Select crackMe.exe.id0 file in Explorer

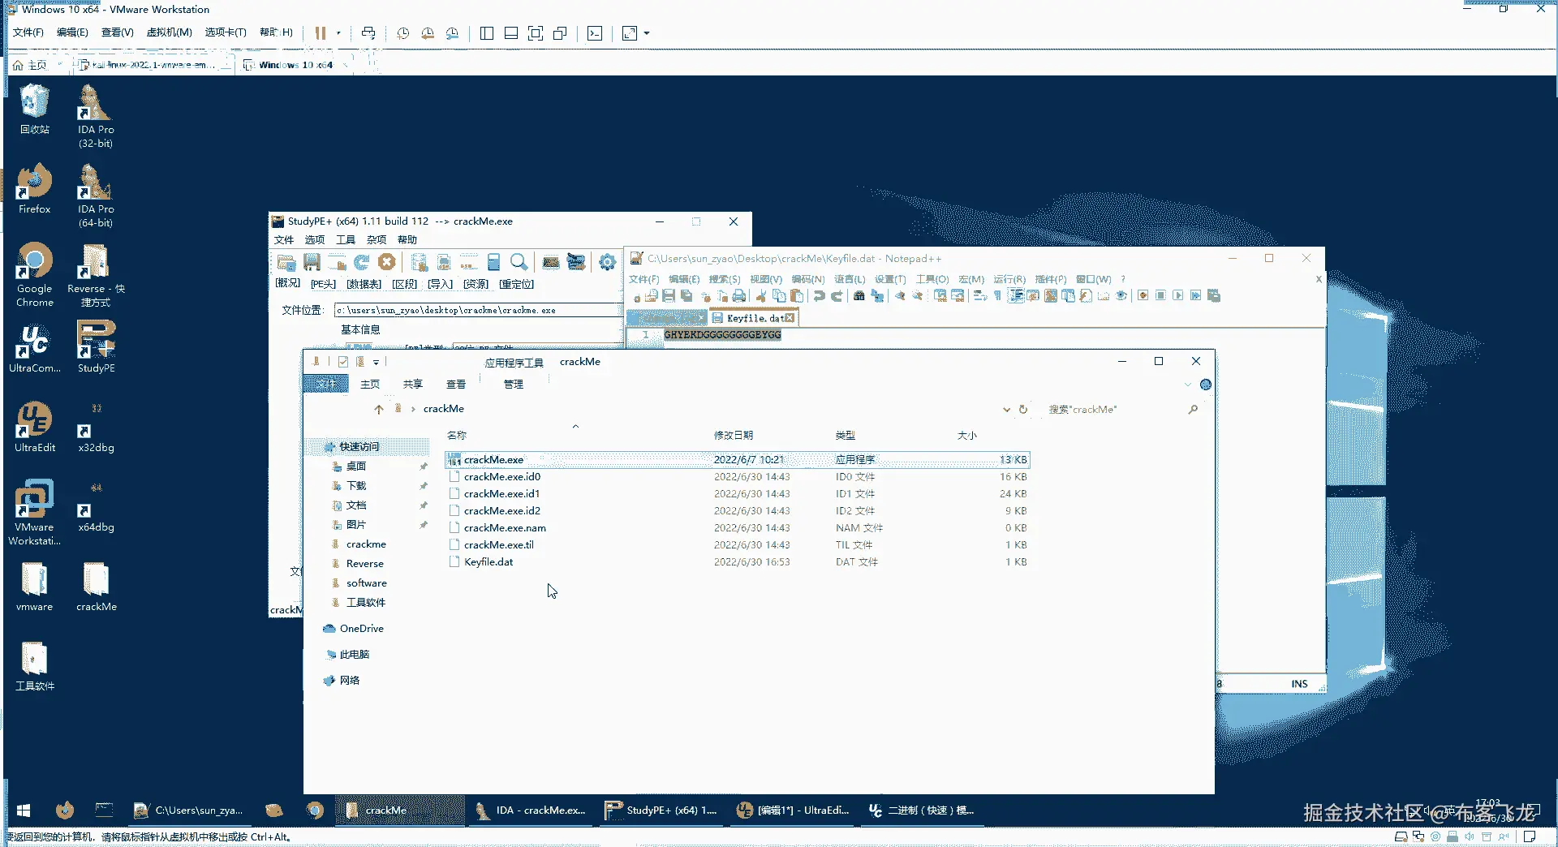502,477
